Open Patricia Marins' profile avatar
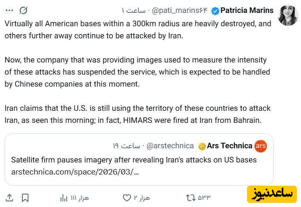301x207 pixels. click(288, 15)
